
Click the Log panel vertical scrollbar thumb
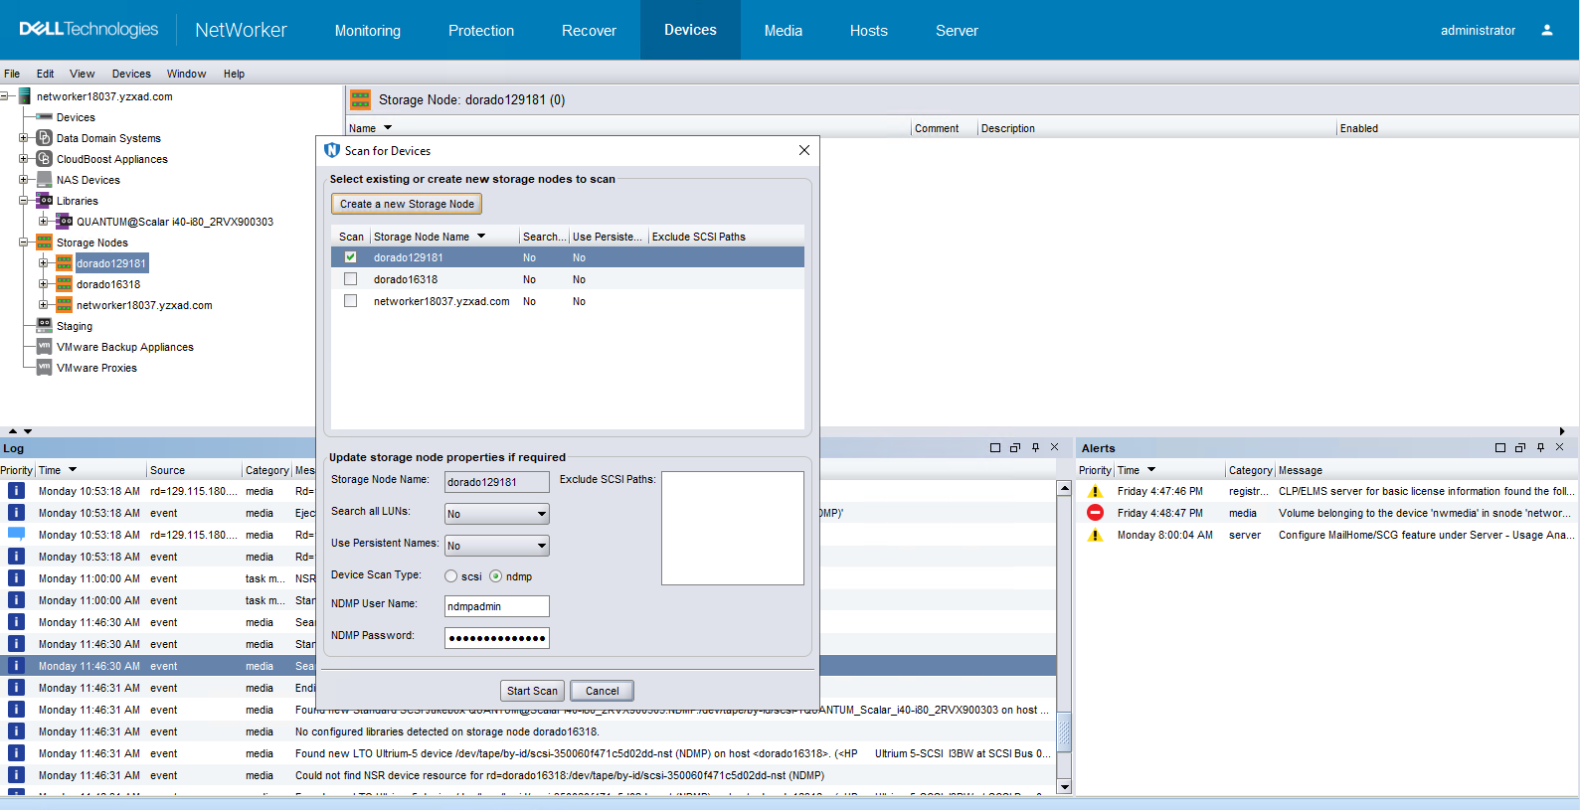click(1064, 732)
